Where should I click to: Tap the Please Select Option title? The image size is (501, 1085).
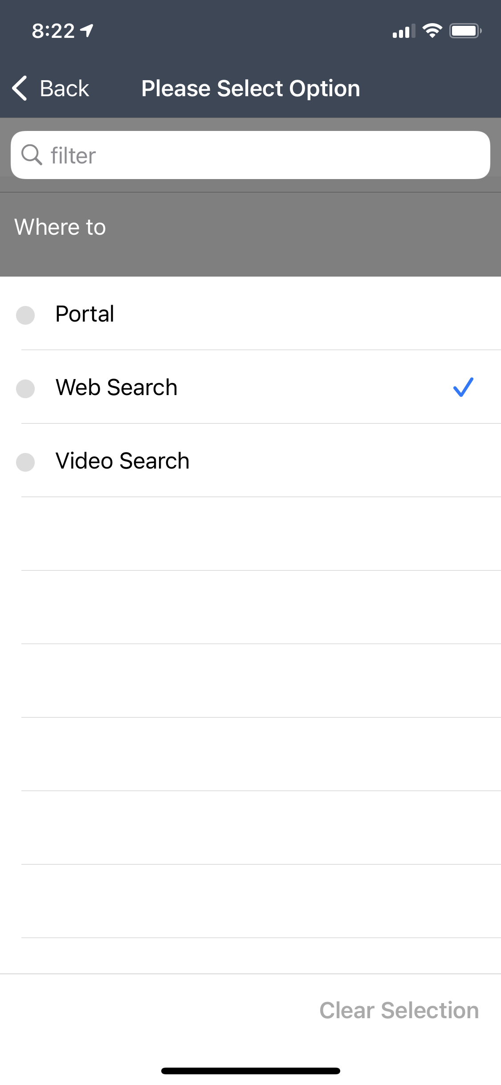point(251,88)
